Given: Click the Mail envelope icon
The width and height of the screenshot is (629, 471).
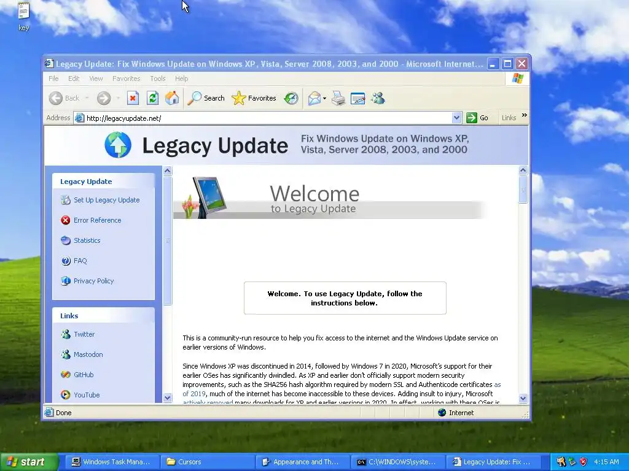Looking at the screenshot, I should (x=314, y=98).
